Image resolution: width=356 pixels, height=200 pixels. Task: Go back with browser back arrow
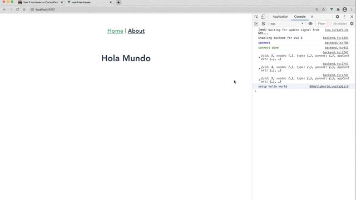4,9
